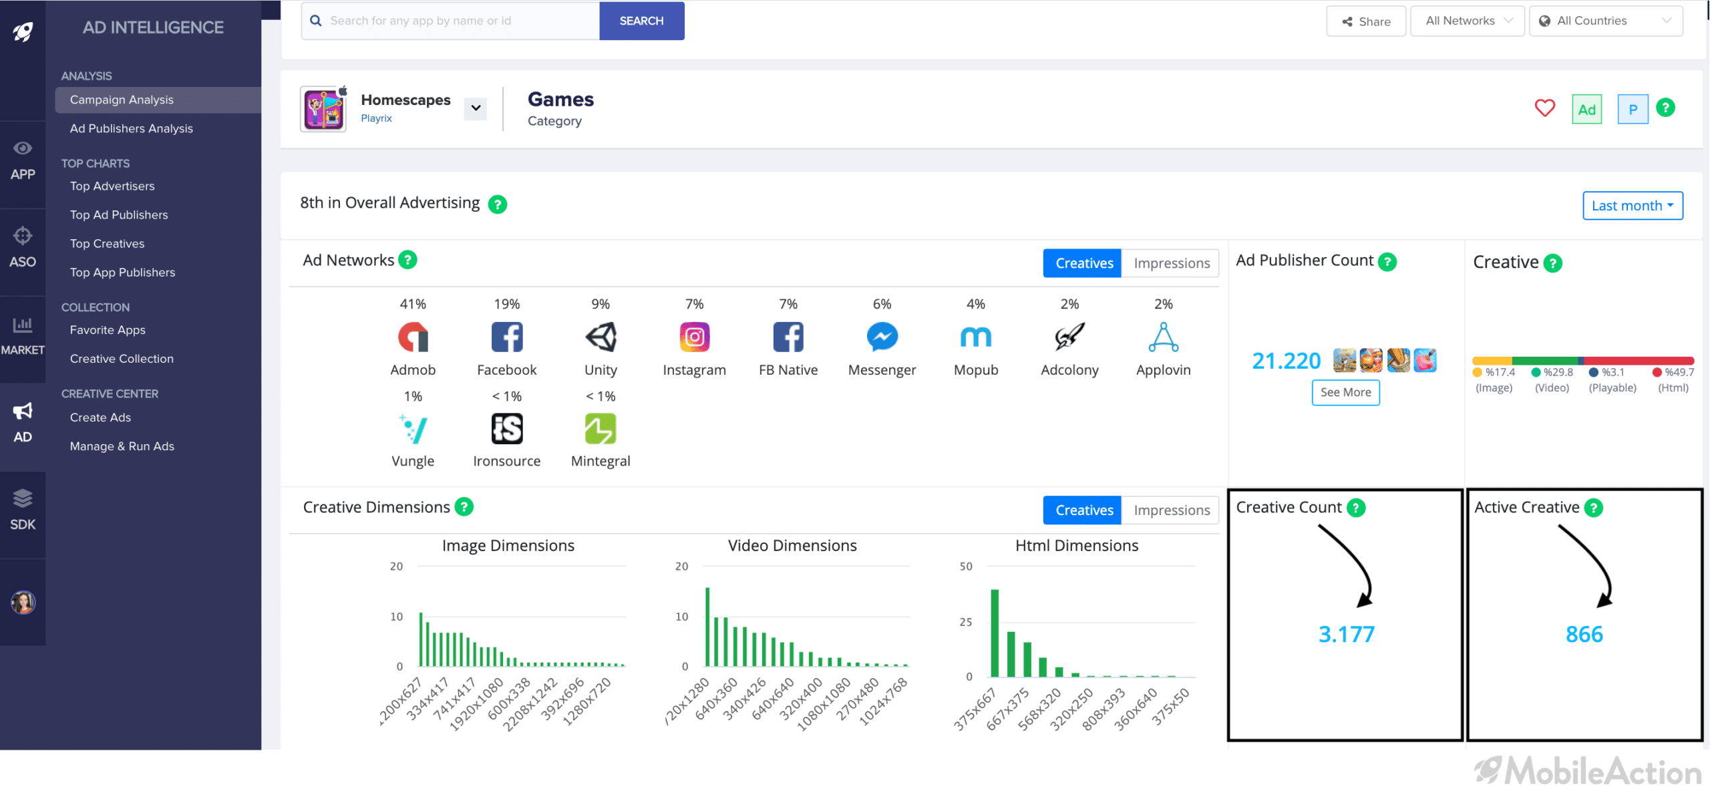
Task: Open Campaign Analysis in sidebar
Action: click(x=158, y=100)
